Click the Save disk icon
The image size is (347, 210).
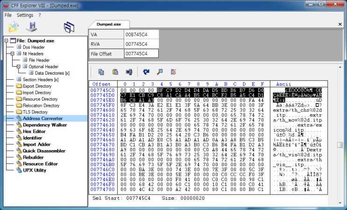point(32,27)
